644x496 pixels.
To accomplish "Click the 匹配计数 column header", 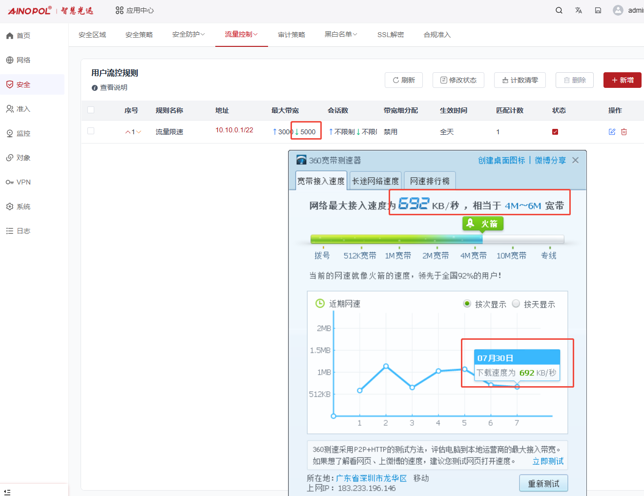I will coord(510,110).
